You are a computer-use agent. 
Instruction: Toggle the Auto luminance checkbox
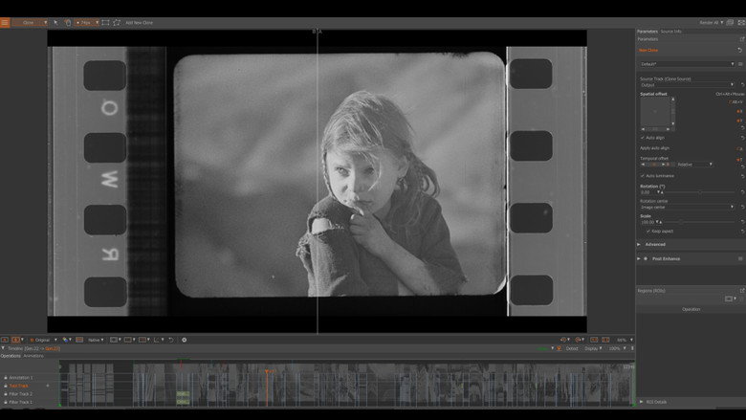[x=643, y=175]
